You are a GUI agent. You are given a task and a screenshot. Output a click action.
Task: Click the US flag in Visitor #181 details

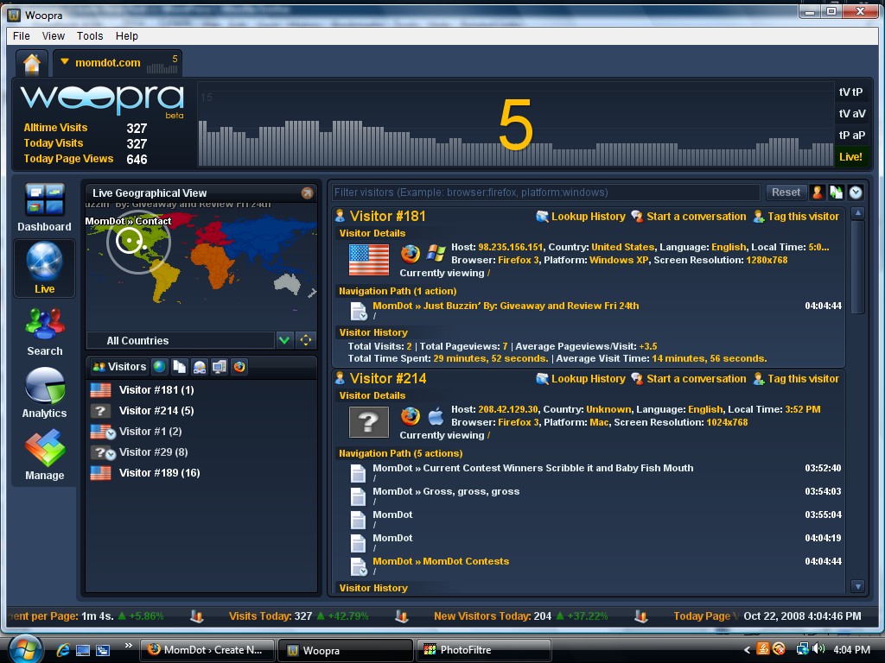pos(369,259)
